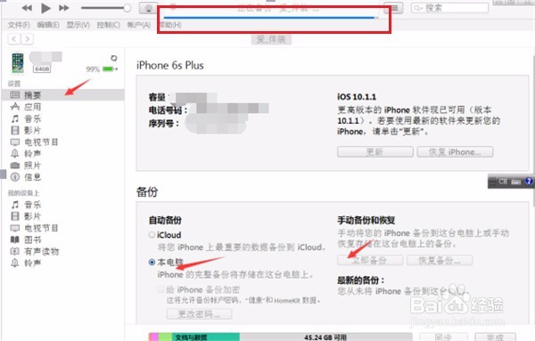Click the 恢复备份... button
Image resolution: width=535 pixels, height=341 pixels.
click(x=440, y=261)
